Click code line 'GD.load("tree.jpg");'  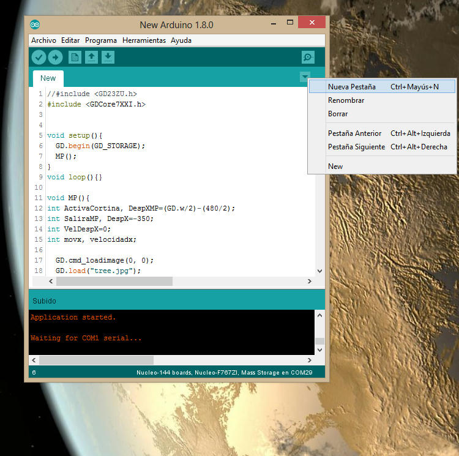tap(98, 271)
